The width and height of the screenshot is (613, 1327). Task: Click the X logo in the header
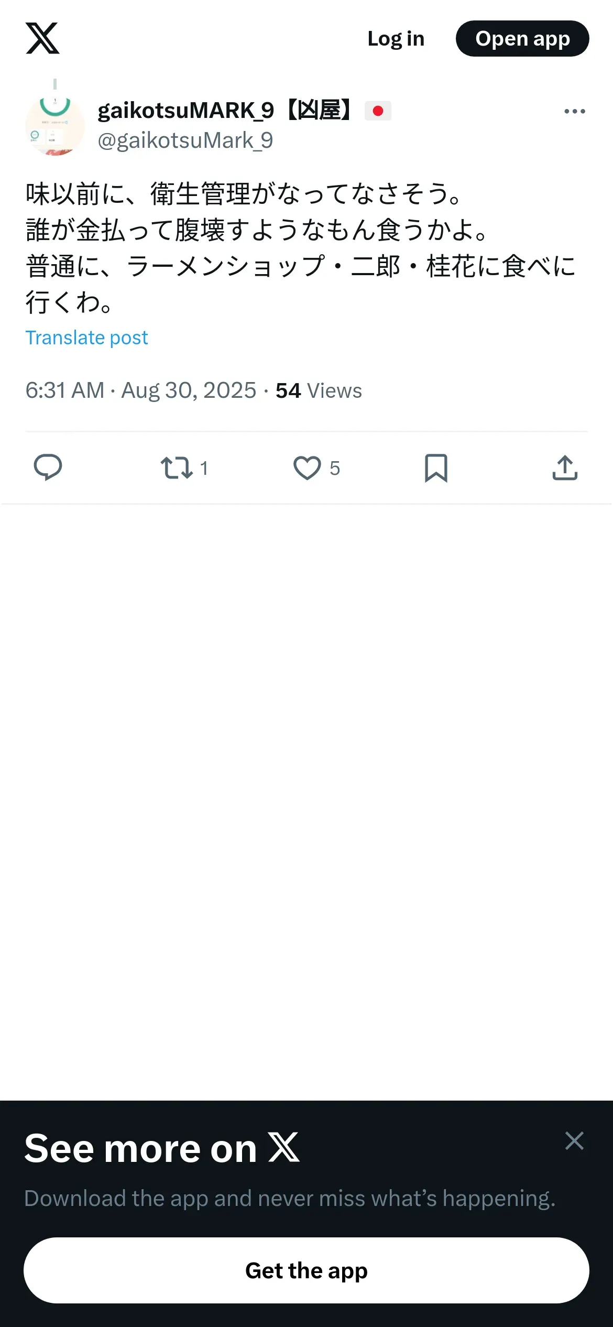[42, 38]
